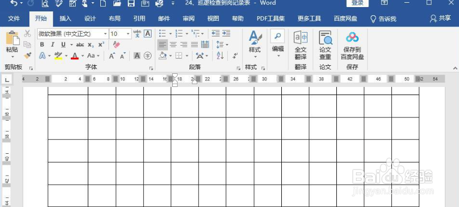Expand underline style dropdown arrow
The width and height of the screenshot is (459, 207).
(71, 45)
